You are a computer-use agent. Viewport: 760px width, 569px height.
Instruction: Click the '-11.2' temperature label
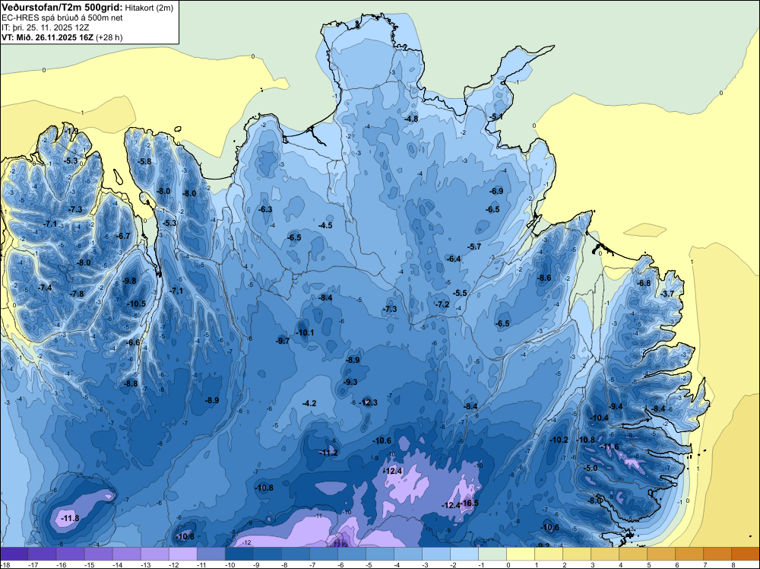pos(328,453)
